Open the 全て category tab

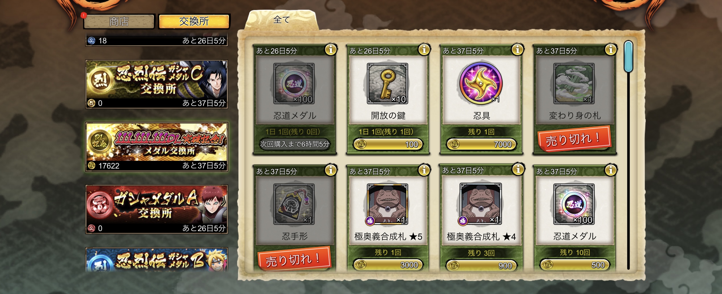click(x=282, y=20)
